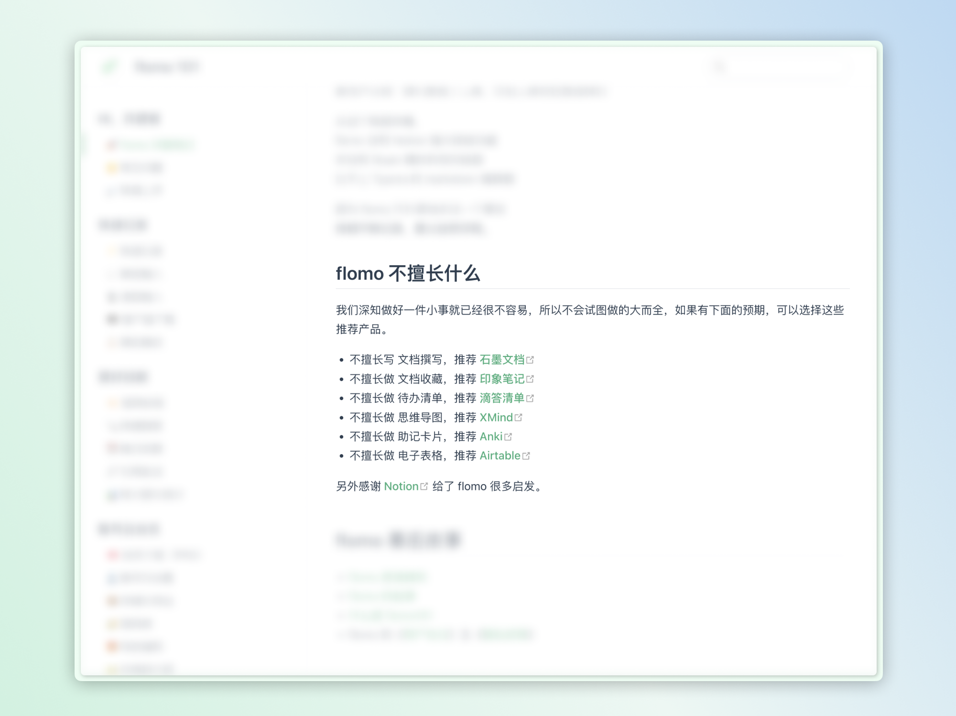Image resolution: width=956 pixels, height=716 pixels.
Task: Click the external-link icon after 石墨文档
Action: tap(530, 360)
